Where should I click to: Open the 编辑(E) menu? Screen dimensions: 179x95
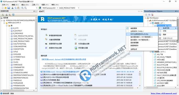[x=15, y=5]
